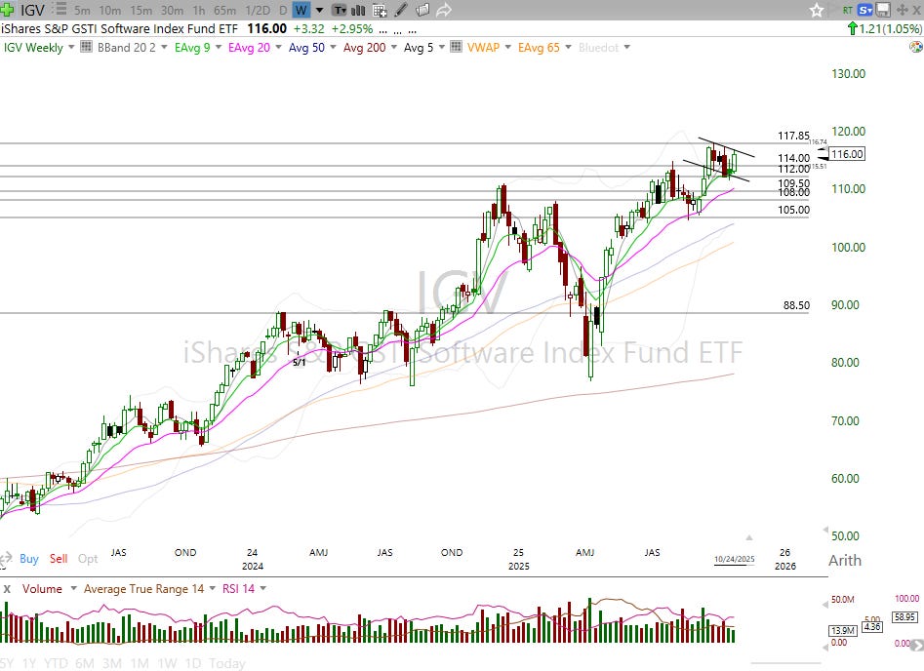Set range to YTD
Screen dimensions: 924x671
click(56, 663)
